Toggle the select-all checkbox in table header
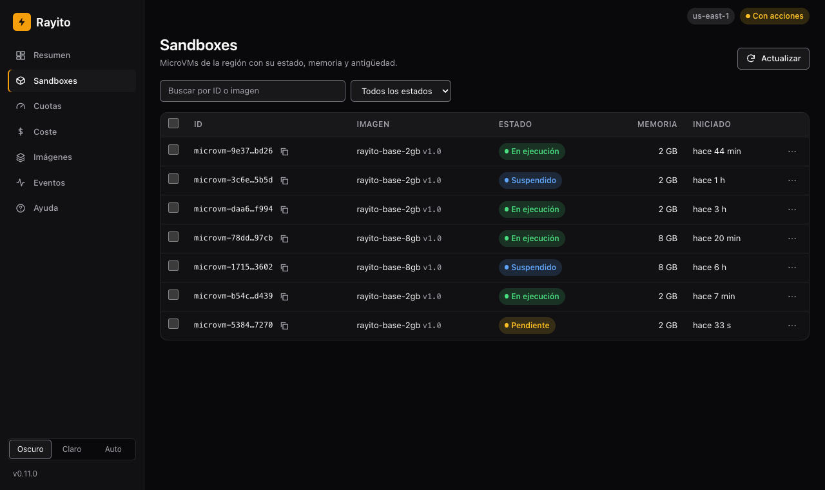Viewport: 825px width, 490px height. [x=173, y=123]
